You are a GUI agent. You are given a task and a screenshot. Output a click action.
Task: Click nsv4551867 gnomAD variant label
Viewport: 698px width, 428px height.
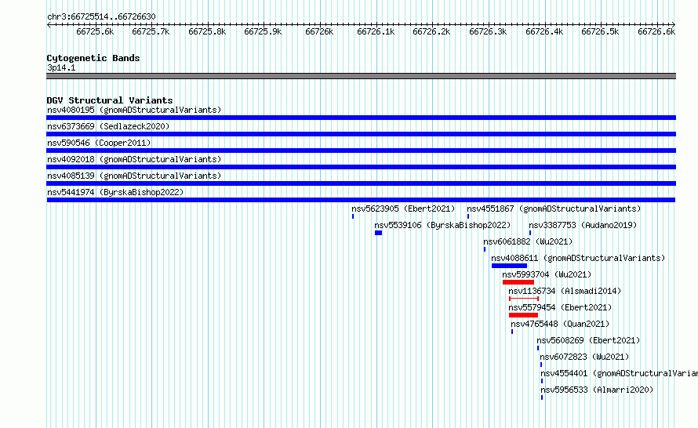point(554,209)
